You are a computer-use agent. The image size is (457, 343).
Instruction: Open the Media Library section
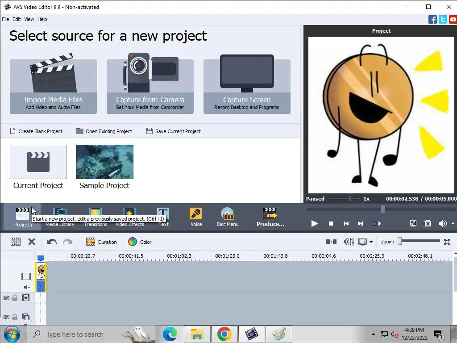[x=60, y=218]
